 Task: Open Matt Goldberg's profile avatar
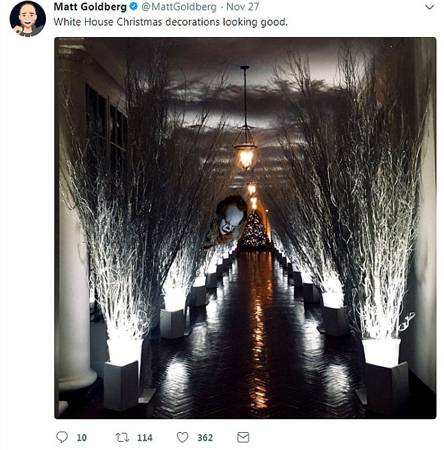point(28,19)
